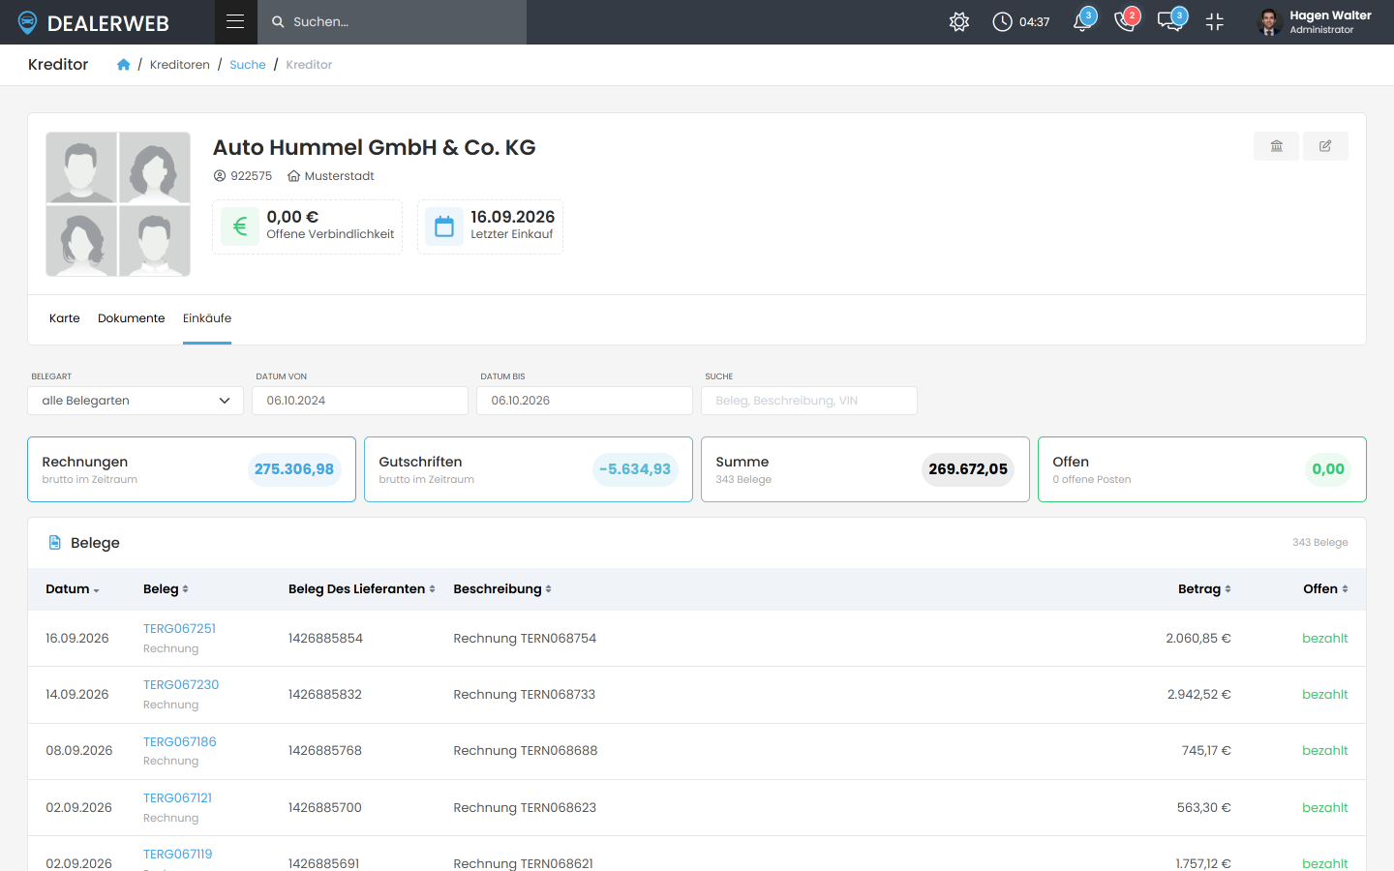Viewport: 1394px width, 871px height.
Task: Click the bank building button
Action: pos(1277,146)
